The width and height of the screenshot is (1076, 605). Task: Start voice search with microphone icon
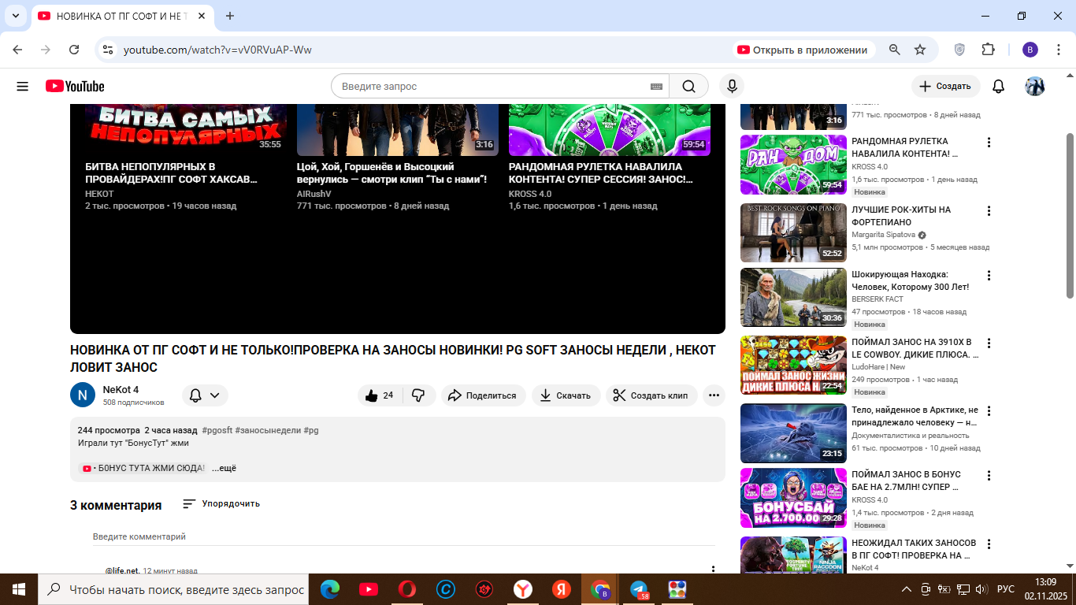pos(732,87)
